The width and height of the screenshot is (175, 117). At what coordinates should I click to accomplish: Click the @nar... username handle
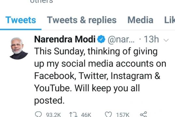(x=121, y=39)
